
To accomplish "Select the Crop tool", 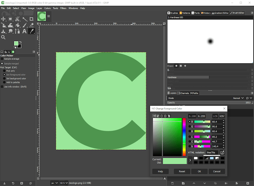I will click(32, 19).
